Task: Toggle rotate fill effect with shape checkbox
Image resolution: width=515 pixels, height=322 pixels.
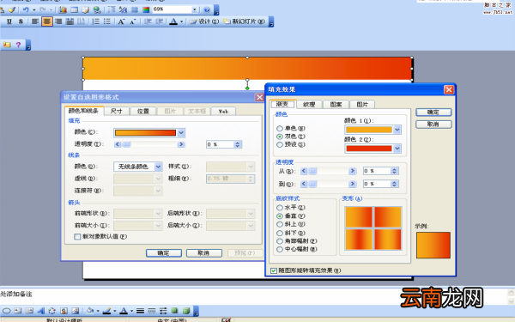Action: pyautogui.click(x=274, y=270)
